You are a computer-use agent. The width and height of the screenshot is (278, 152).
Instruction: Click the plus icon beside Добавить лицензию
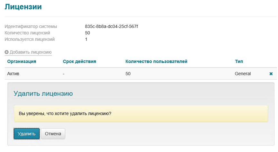[6, 52]
